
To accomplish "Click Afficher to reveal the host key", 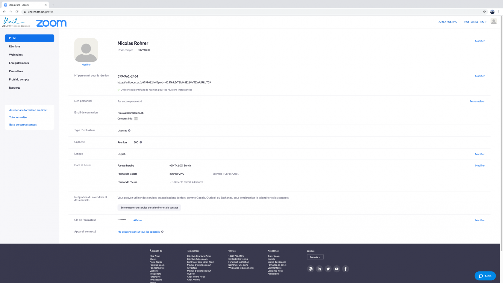I will point(138,220).
